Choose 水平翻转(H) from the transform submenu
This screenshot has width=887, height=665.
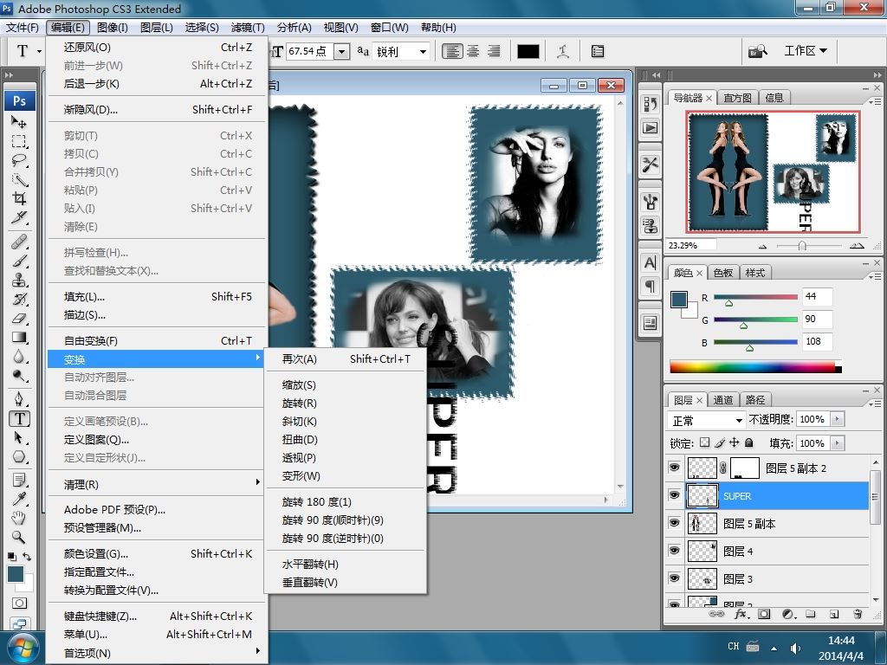point(310,565)
